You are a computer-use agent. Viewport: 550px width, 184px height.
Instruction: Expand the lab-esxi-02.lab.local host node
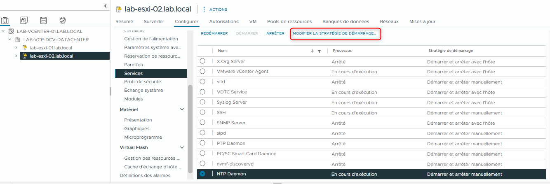[x=16, y=56]
